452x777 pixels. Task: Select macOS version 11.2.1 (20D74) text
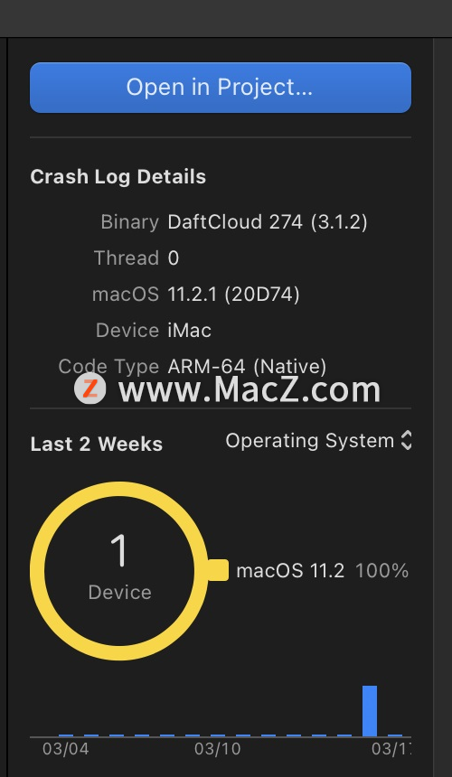[233, 295]
